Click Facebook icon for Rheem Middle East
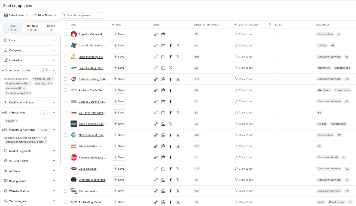 click(x=171, y=157)
